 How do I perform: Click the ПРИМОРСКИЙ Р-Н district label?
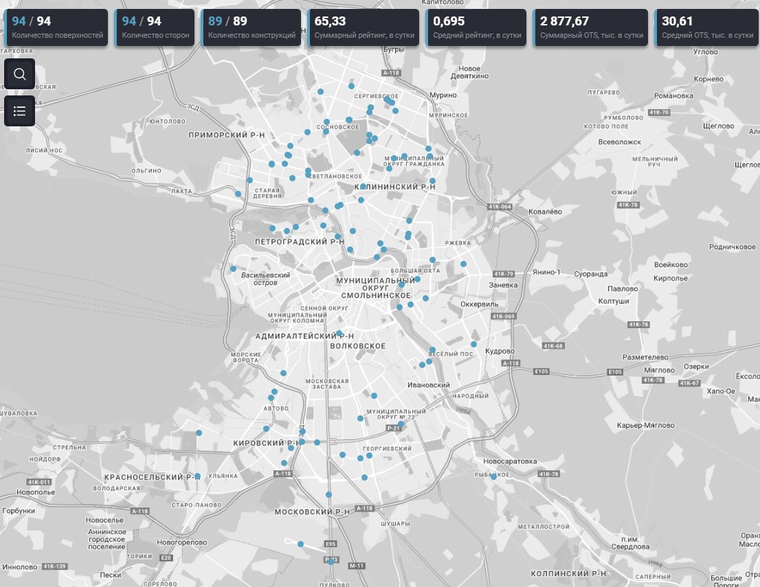tap(227, 135)
